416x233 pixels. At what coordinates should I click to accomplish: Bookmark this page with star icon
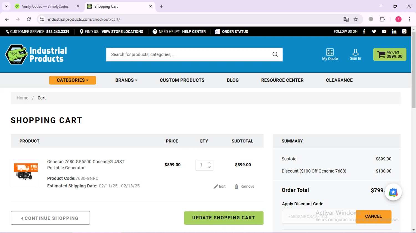pos(356,19)
